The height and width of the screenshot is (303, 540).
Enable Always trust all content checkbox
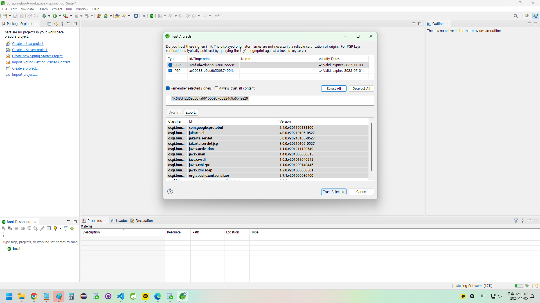[216, 88]
